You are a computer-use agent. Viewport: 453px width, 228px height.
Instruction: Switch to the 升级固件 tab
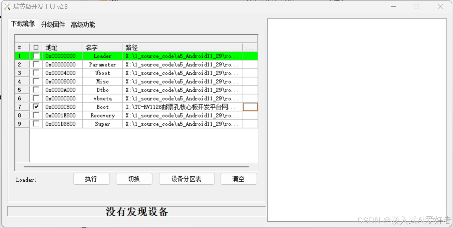click(53, 24)
